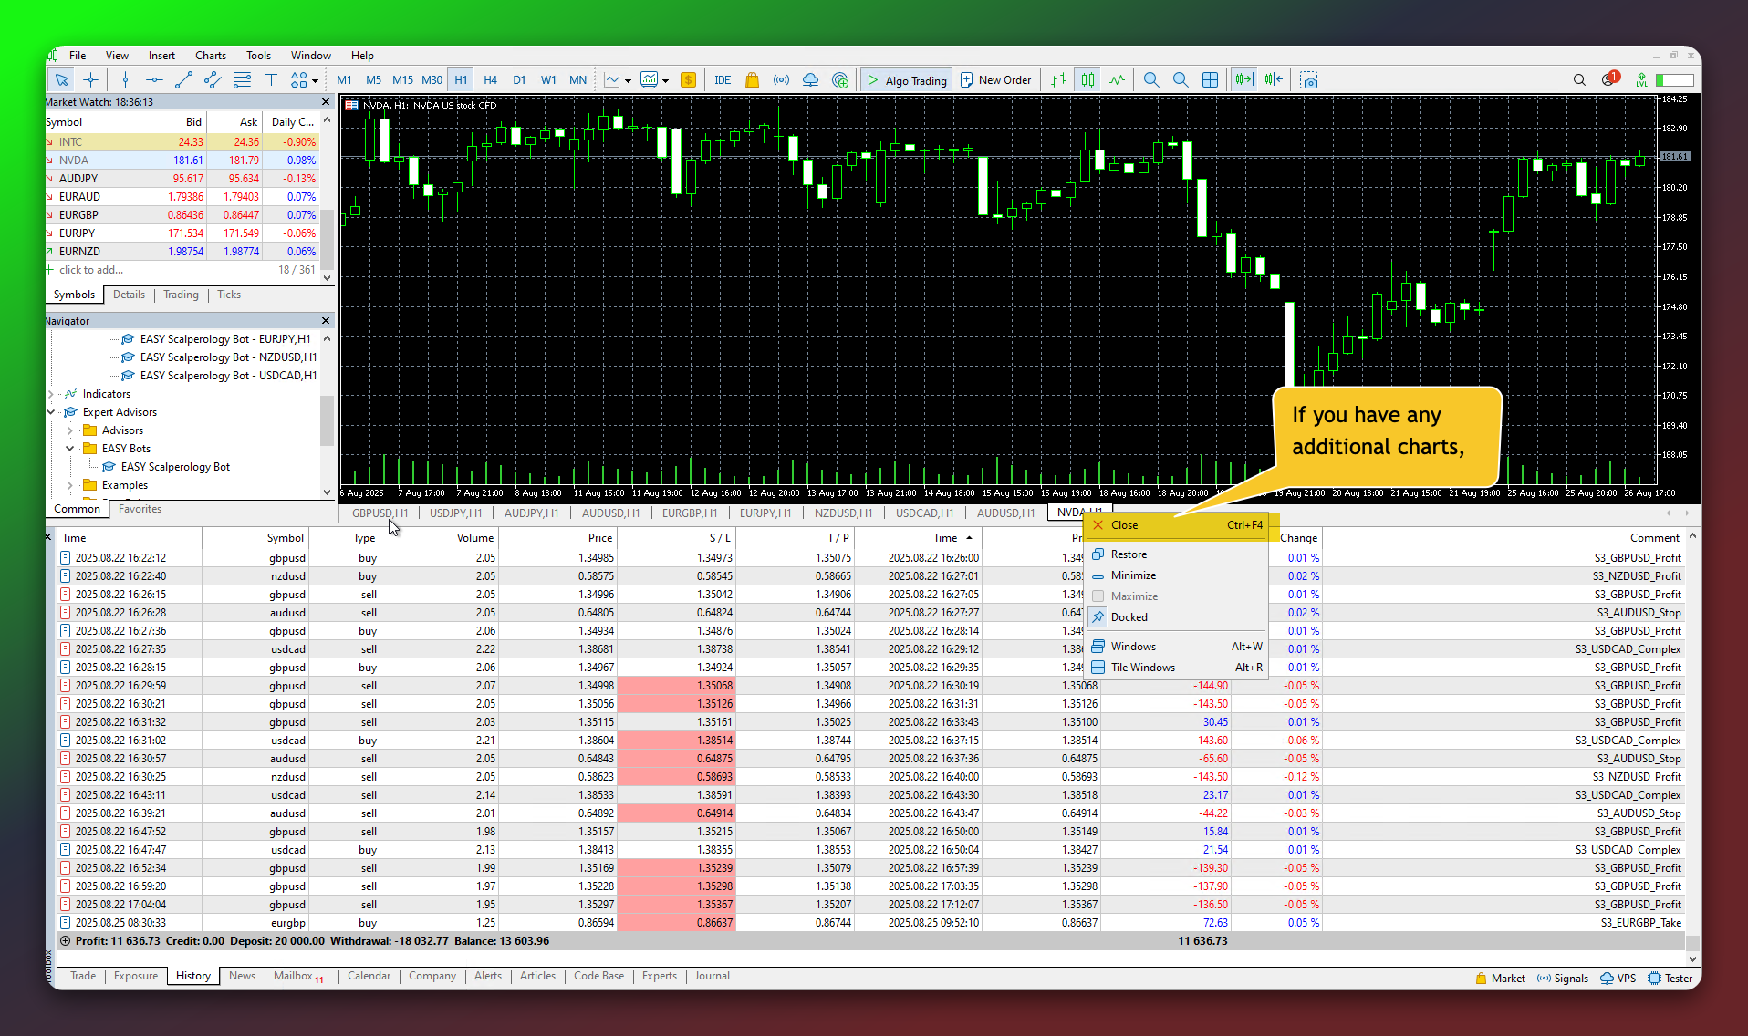Switch to the Journal tab
Image resolution: width=1748 pixels, height=1036 pixels.
coord(712,976)
